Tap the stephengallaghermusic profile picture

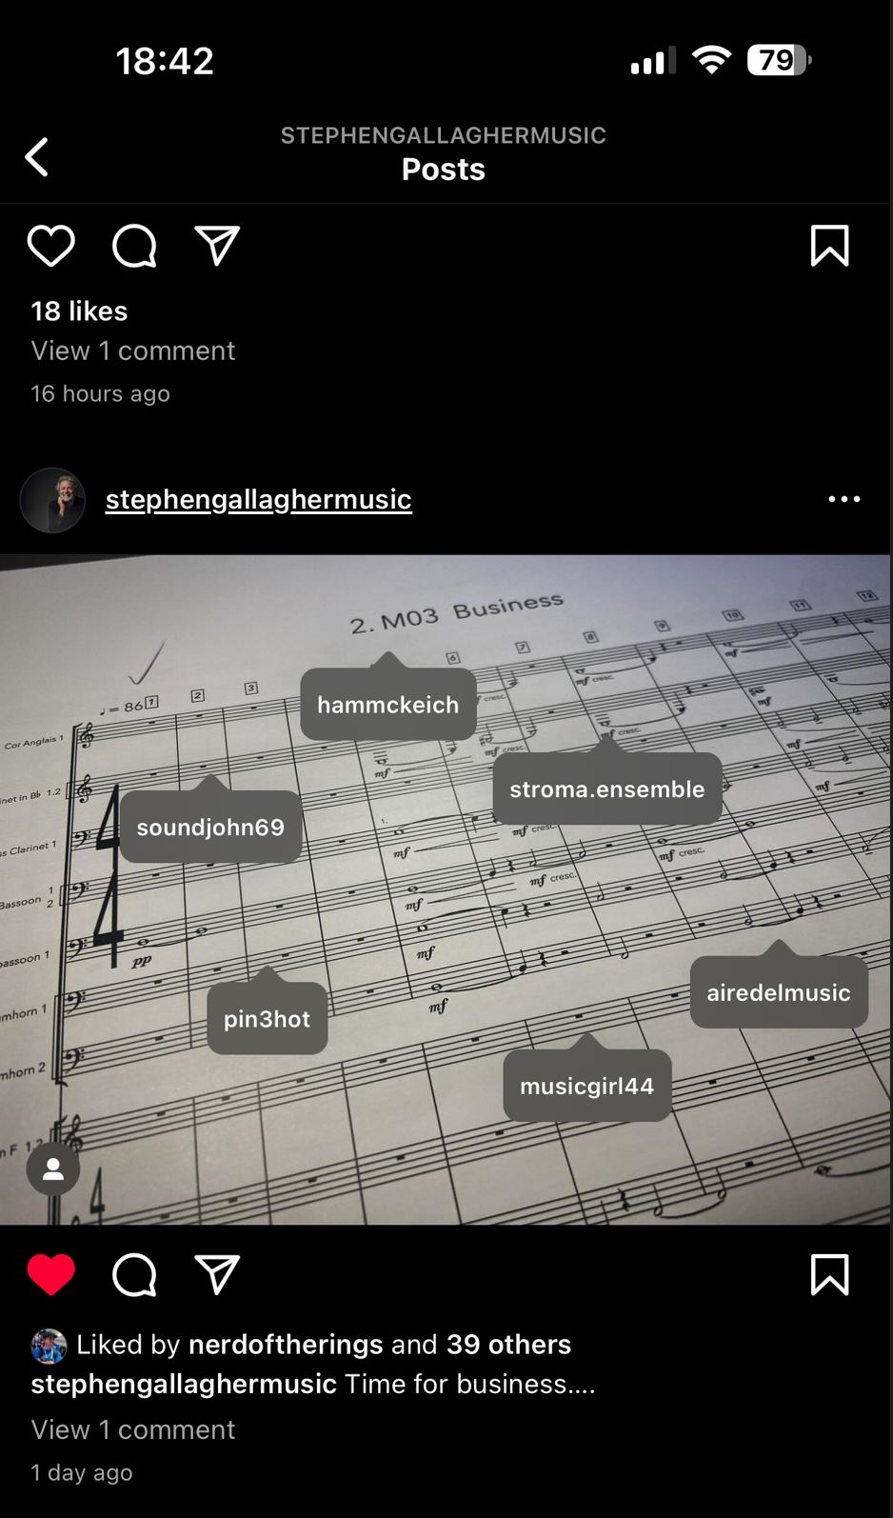click(53, 500)
